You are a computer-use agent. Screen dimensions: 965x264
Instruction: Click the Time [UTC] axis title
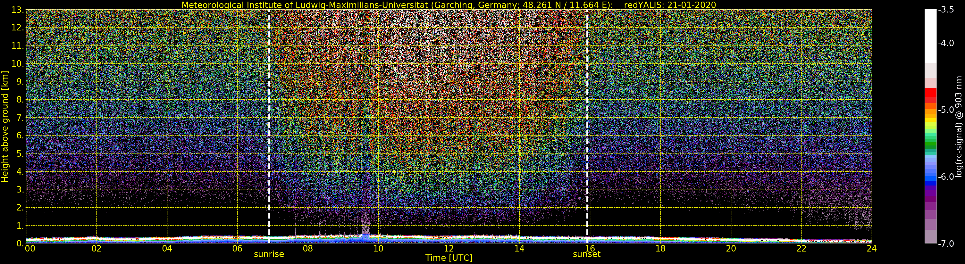click(449, 258)
